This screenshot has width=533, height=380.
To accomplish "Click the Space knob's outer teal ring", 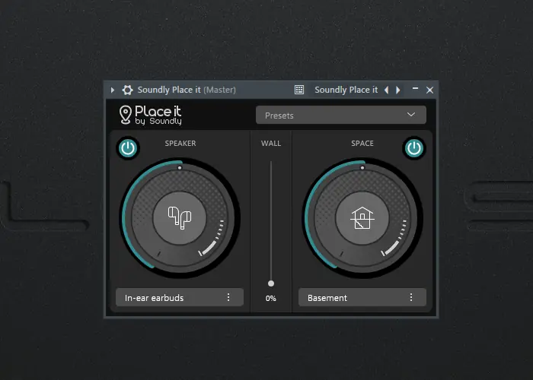I will [x=308, y=218].
